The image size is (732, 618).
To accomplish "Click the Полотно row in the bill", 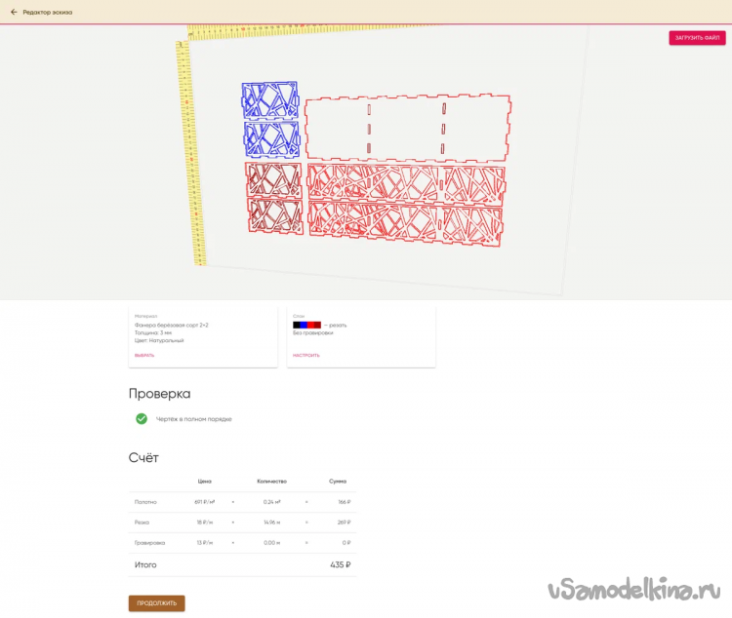I will click(x=242, y=502).
